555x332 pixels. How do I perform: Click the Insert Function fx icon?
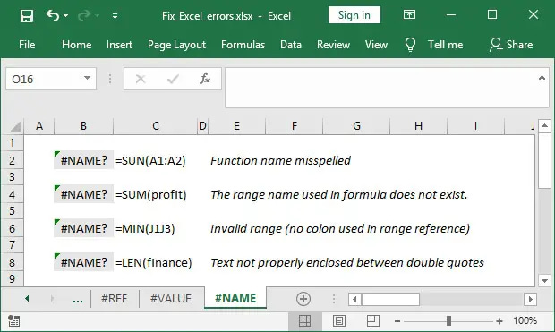click(x=205, y=79)
